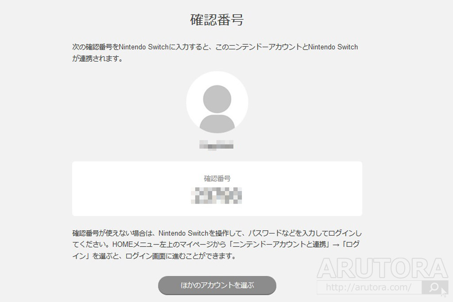Click the default user avatar icon

point(217,102)
